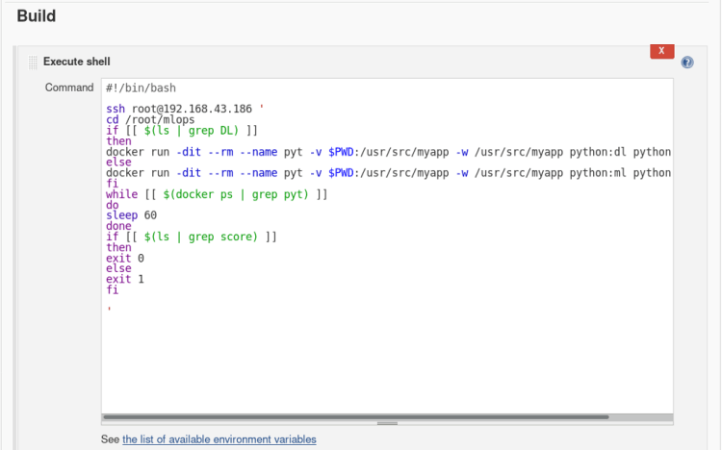722x450 pixels.
Task: Click the while docker ps loop line
Action: pyautogui.click(x=216, y=194)
